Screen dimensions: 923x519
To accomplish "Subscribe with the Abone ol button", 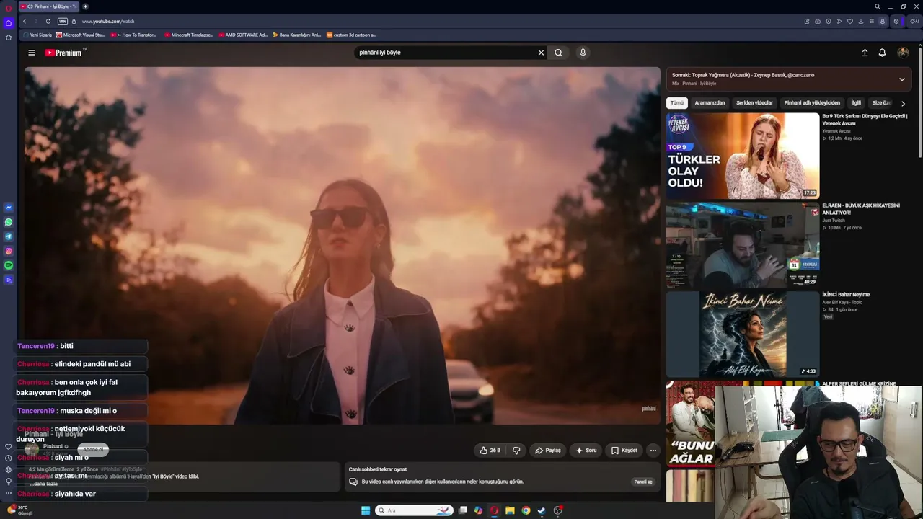I will click(x=93, y=449).
